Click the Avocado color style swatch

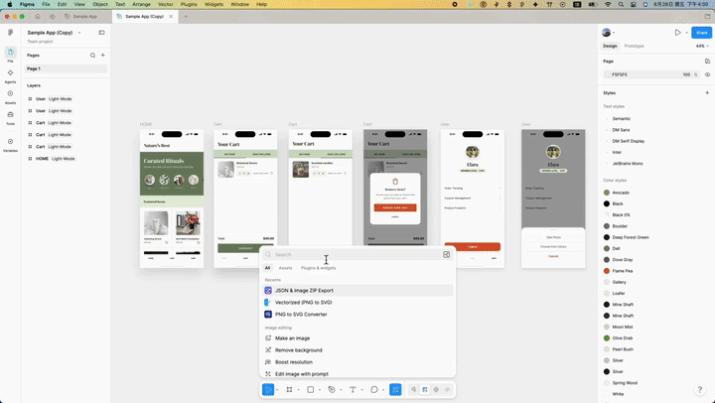pos(607,193)
